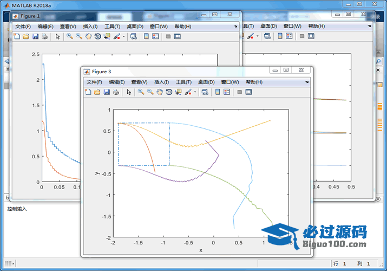The height and width of the screenshot is (271, 387).
Task: Open 帮助(H) menu in rear right figure window
Action: tap(317, 26)
